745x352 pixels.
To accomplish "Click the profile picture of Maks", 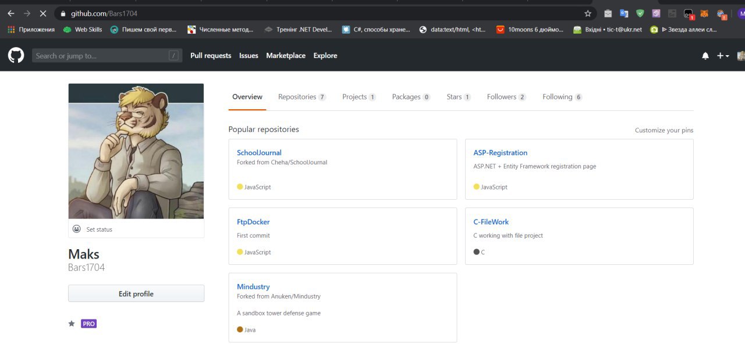I will [x=136, y=151].
